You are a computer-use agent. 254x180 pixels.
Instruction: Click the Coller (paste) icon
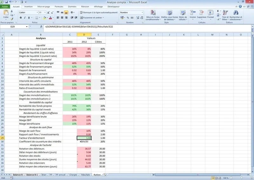click(x=6, y=13)
